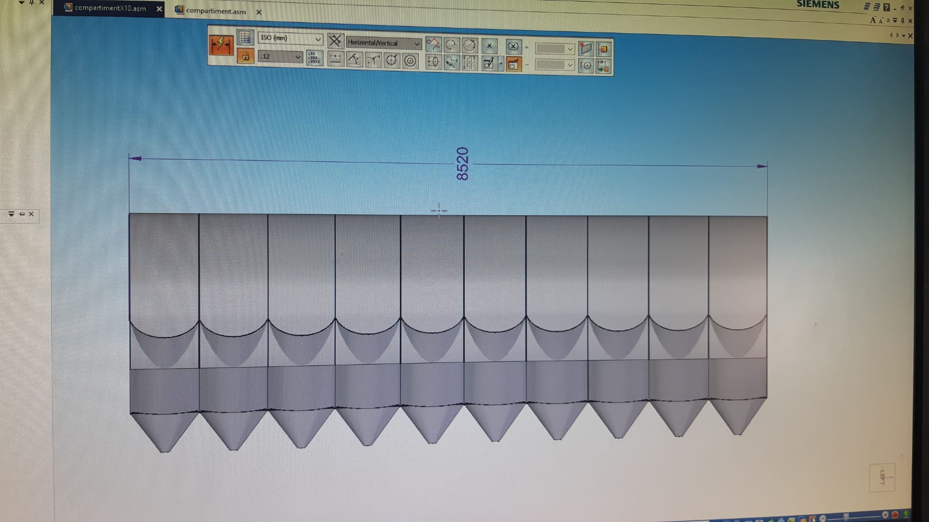Click the SIEMENS logo
The height and width of the screenshot is (522, 929).
(x=817, y=4)
